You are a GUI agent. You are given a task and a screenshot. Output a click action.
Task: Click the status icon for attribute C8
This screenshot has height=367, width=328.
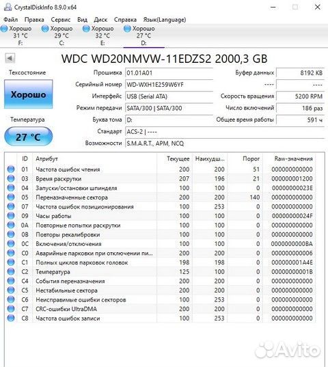coord(11,318)
